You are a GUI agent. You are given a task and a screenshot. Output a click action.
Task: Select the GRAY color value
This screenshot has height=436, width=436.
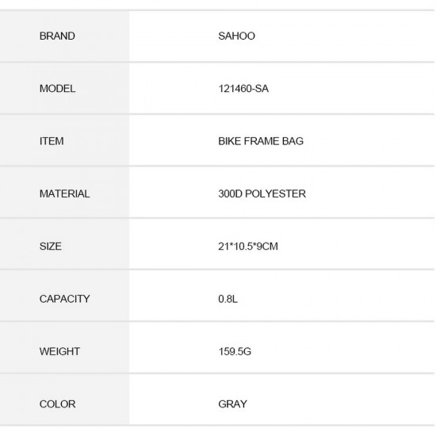(x=232, y=404)
